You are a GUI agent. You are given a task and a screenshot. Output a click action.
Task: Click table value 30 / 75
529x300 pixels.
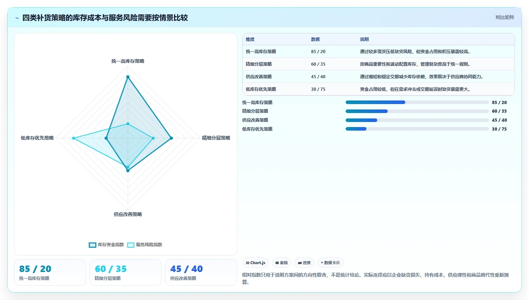(x=318, y=89)
